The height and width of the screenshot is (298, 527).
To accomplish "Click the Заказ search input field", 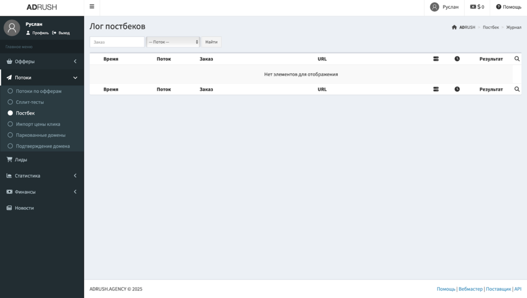I will click(117, 42).
